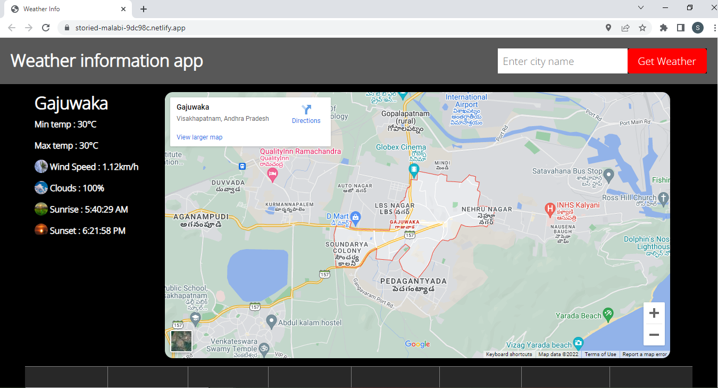718x388 pixels.
Task: Open Keyboard shortcuts on map
Action: 509,354
